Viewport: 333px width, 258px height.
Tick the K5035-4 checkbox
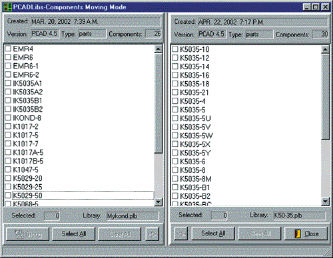[175, 101]
